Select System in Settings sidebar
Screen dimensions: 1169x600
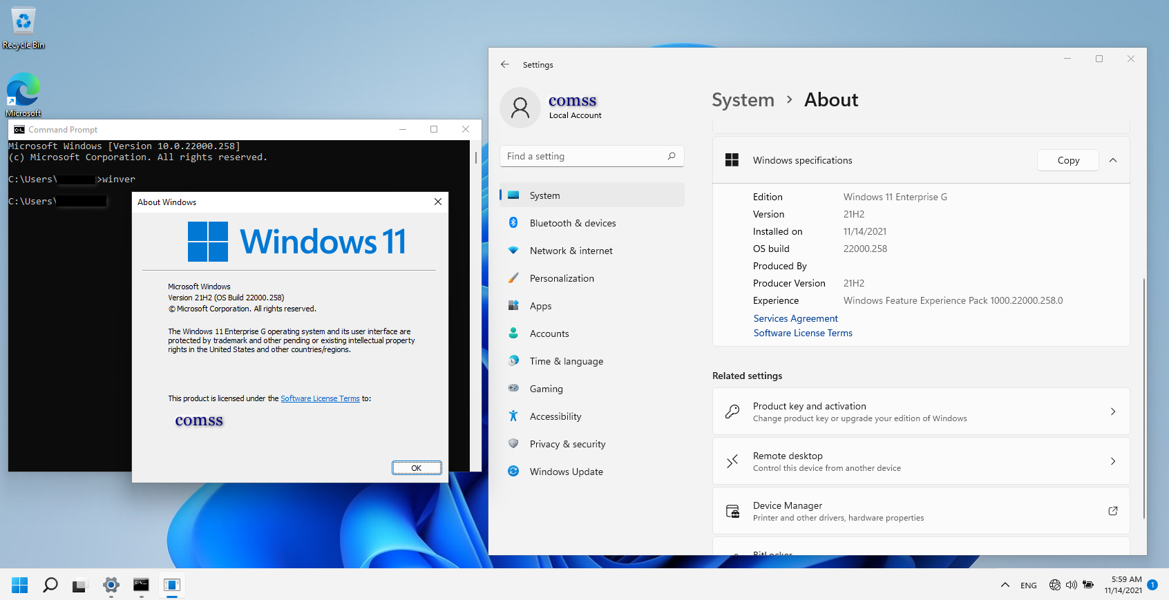(591, 195)
